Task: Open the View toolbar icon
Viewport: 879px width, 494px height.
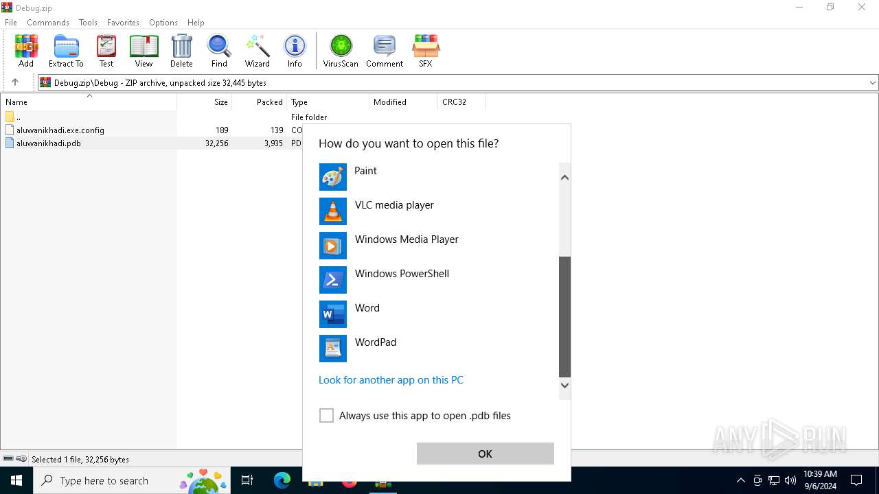Action: coord(144,51)
